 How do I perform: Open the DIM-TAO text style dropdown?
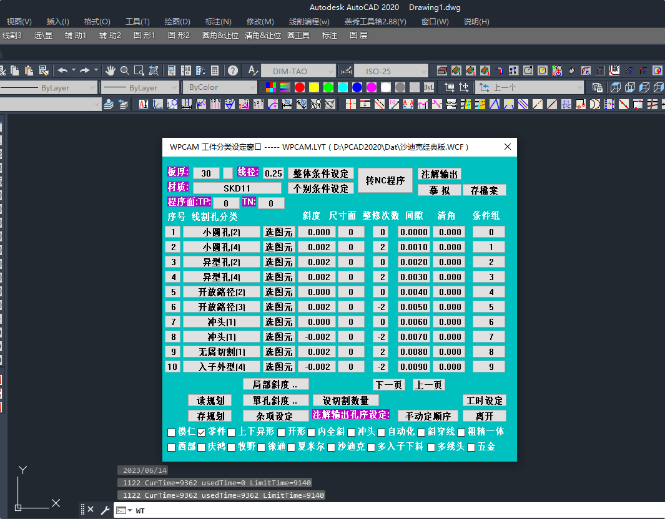point(298,71)
